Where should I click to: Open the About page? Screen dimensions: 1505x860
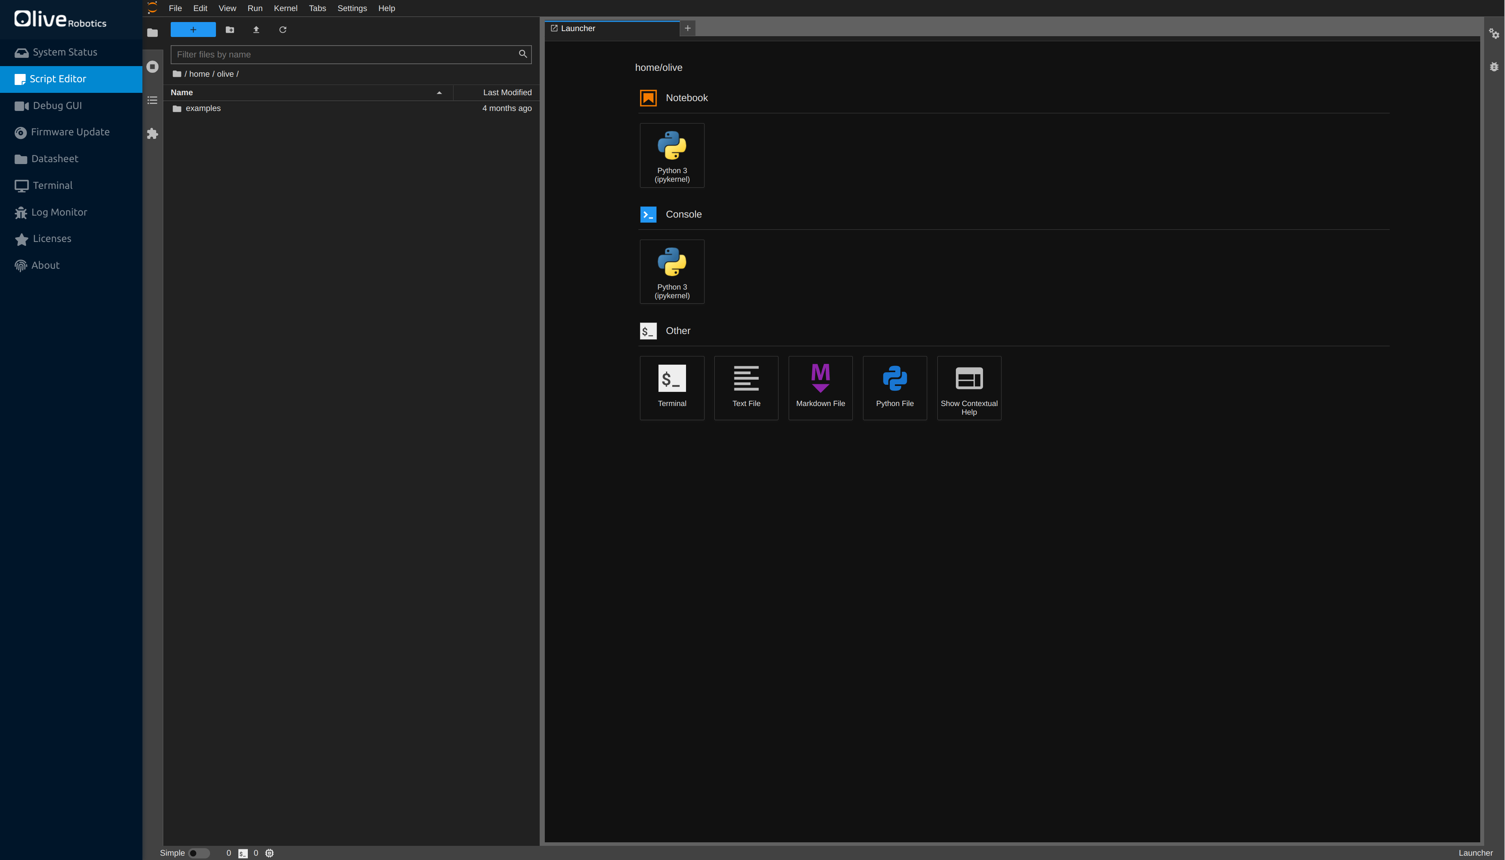coord(71,266)
